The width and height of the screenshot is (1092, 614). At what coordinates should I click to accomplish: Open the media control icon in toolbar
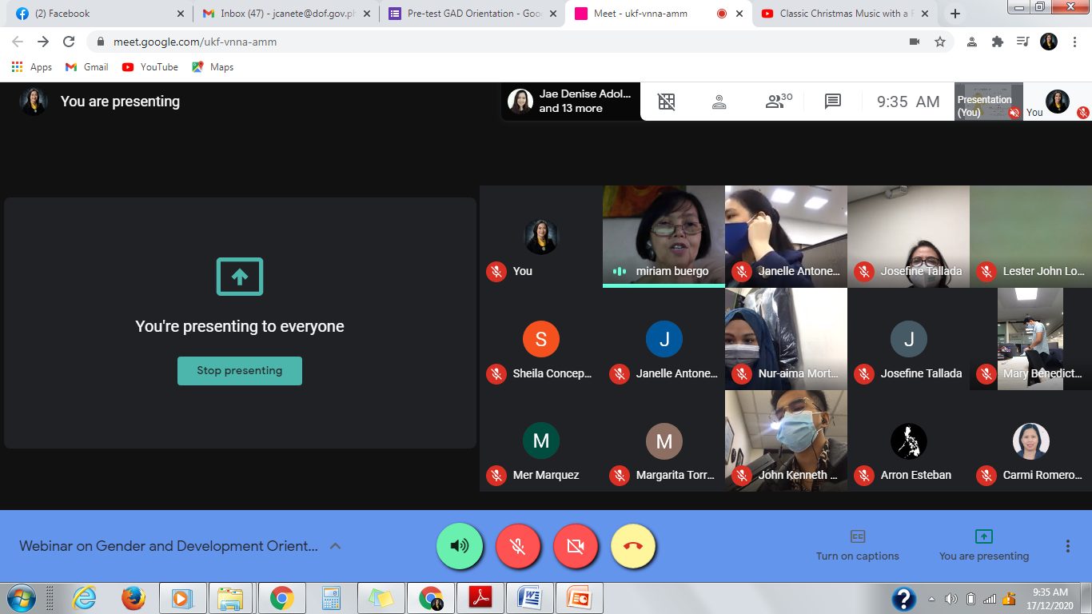(x=1022, y=42)
